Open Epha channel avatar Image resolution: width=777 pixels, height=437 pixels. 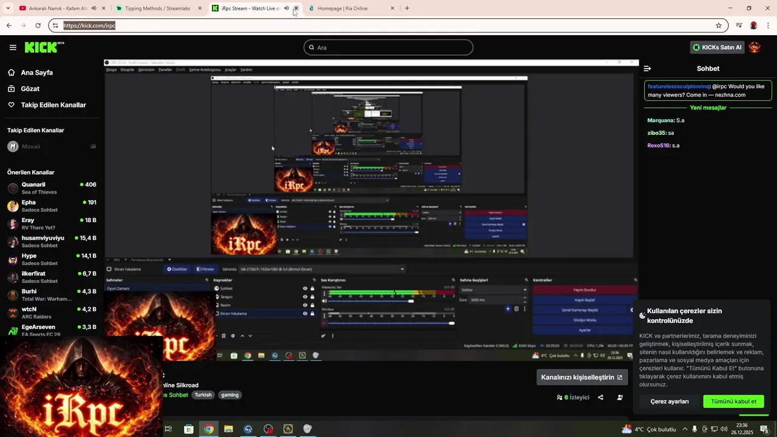coord(13,206)
